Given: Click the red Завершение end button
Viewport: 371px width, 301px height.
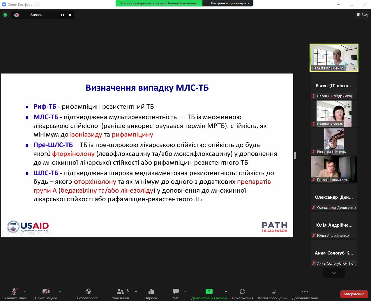Looking at the screenshot, I should (x=354, y=294).
